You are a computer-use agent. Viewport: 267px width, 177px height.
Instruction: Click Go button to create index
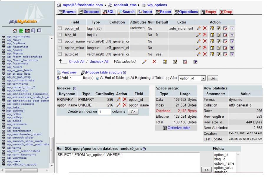pyautogui.click(x=133, y=112)
